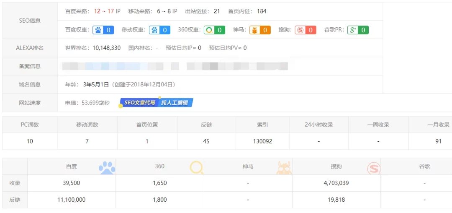Click the Baidu weight paw badge
Image resolution: width=452 pixels, height=213 pixels.
103,30
